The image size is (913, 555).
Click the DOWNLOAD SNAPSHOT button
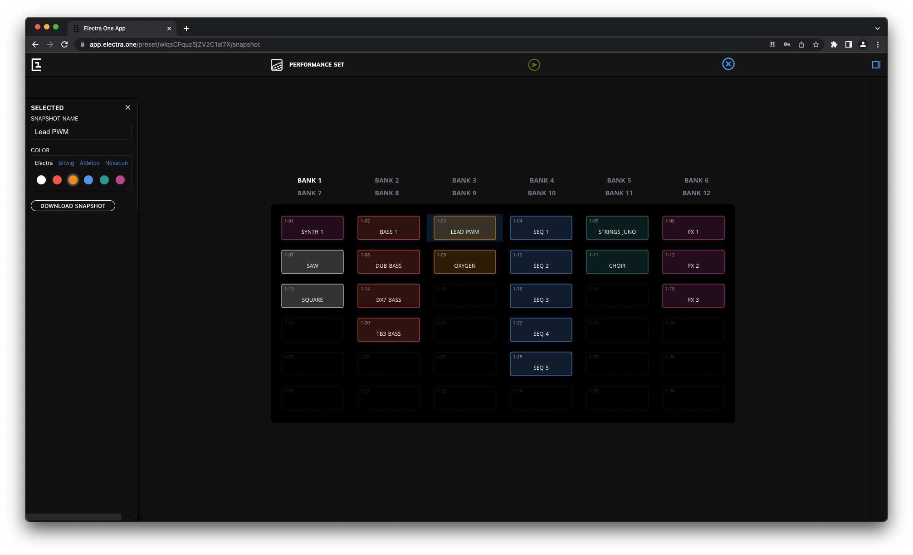pos(73,206)
